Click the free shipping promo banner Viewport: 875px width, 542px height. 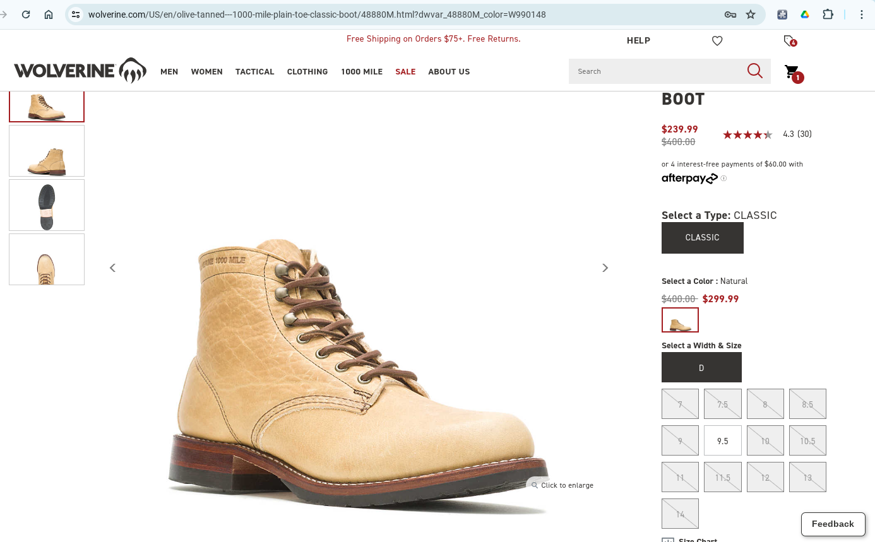433,39
